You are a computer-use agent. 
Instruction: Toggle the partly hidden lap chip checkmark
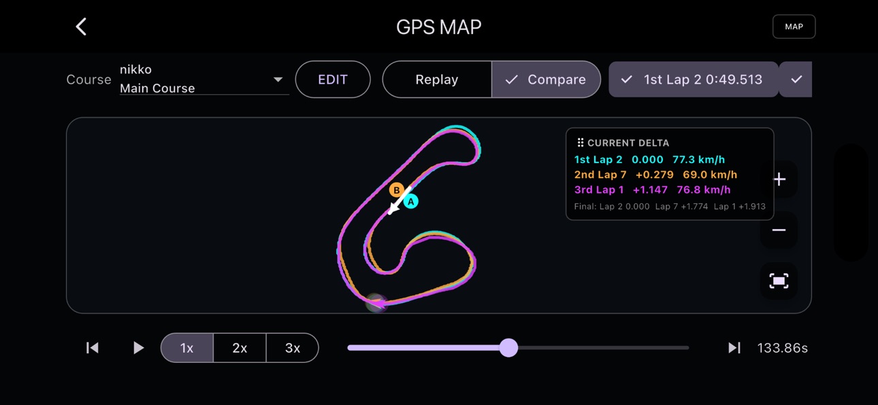(796, 80)
